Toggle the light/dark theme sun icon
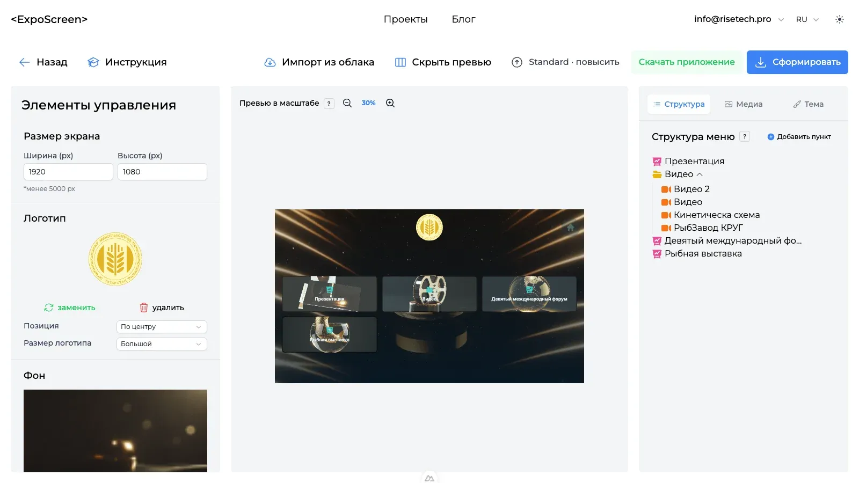 tap(840, 19)
